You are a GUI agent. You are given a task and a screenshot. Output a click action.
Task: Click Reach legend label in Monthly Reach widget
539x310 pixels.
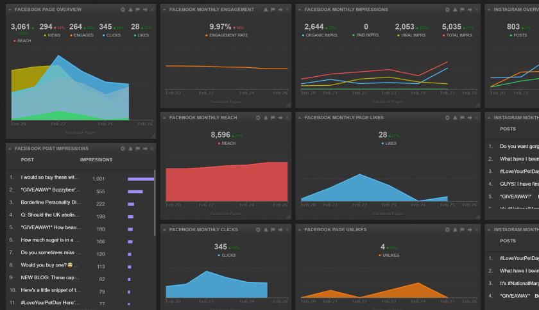(x=227, y=143)
